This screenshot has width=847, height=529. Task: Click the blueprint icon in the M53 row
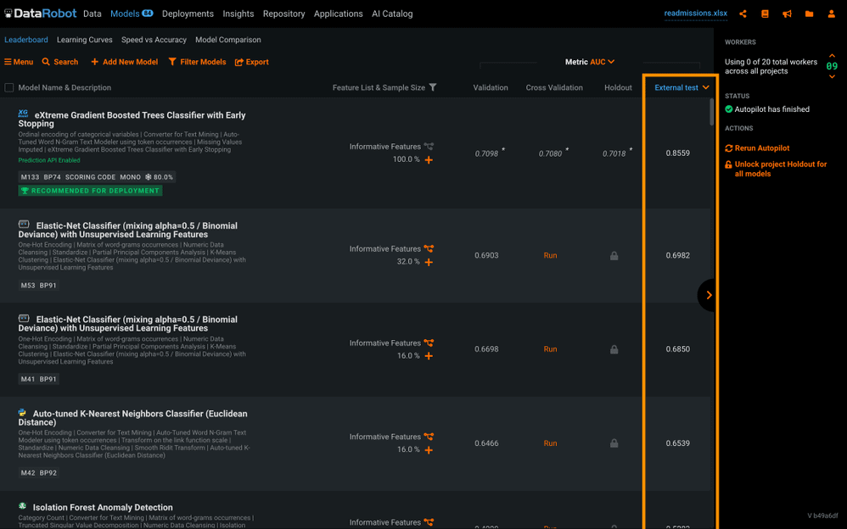point(429,249)
